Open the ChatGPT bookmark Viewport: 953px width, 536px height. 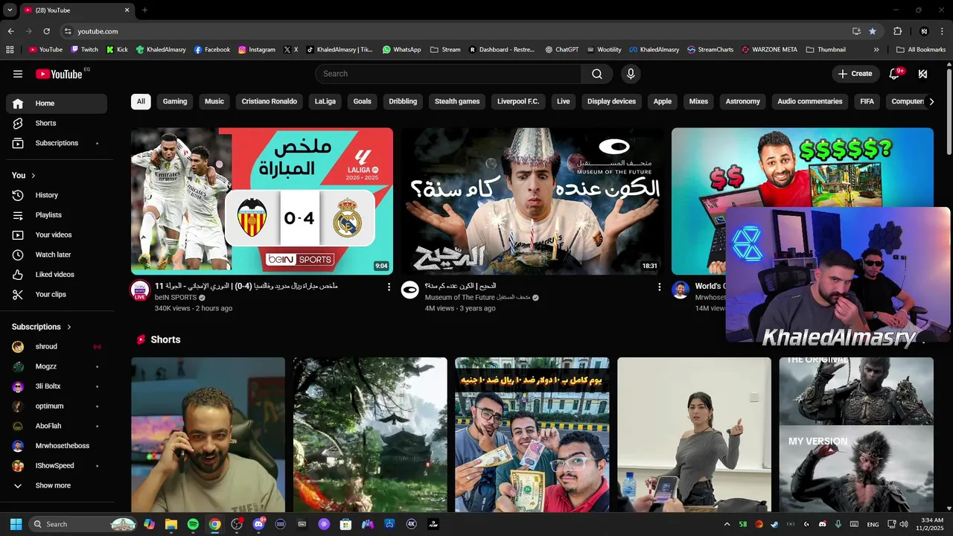click(561, 50)
